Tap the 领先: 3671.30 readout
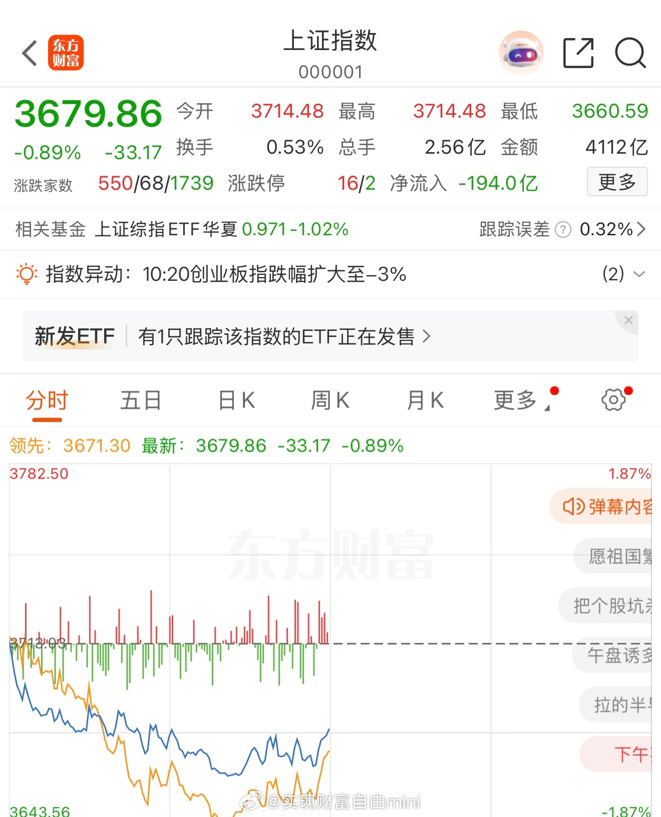This screenshot has width=661, height=817. 70,446
